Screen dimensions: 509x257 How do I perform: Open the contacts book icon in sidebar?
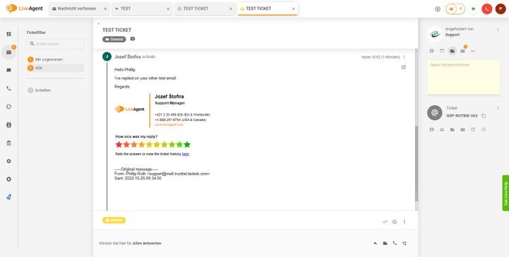(x=8, y=125)
